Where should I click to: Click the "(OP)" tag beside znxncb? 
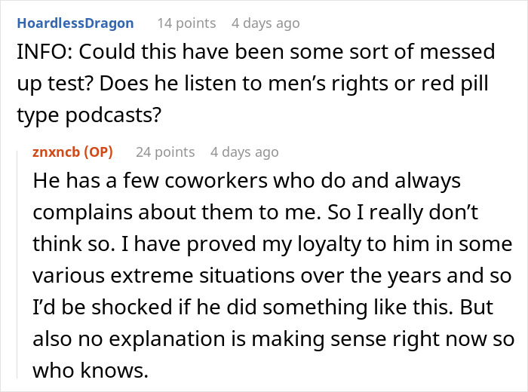pyautogui.click(x=98, y=152)
